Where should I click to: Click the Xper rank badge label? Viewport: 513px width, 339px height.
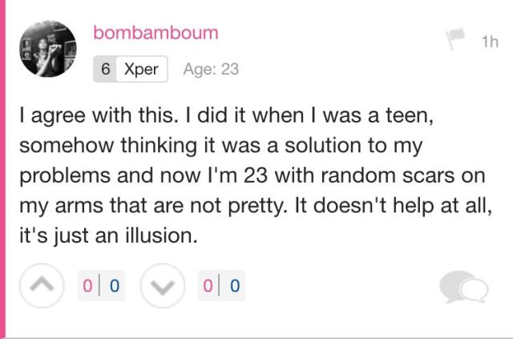point(141,69)
